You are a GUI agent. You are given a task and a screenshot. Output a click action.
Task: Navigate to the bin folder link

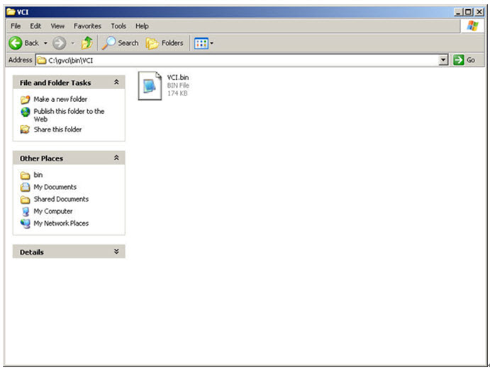point(38,175)
